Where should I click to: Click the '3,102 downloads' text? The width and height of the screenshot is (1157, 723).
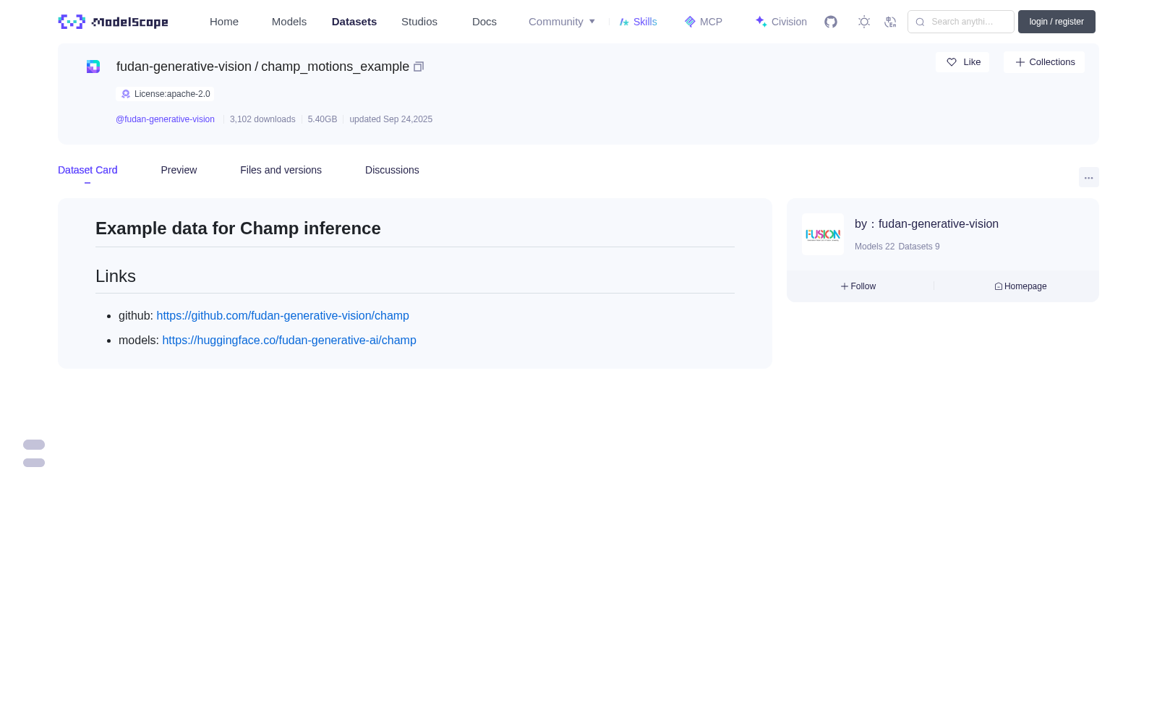click(x=262, y=119)
